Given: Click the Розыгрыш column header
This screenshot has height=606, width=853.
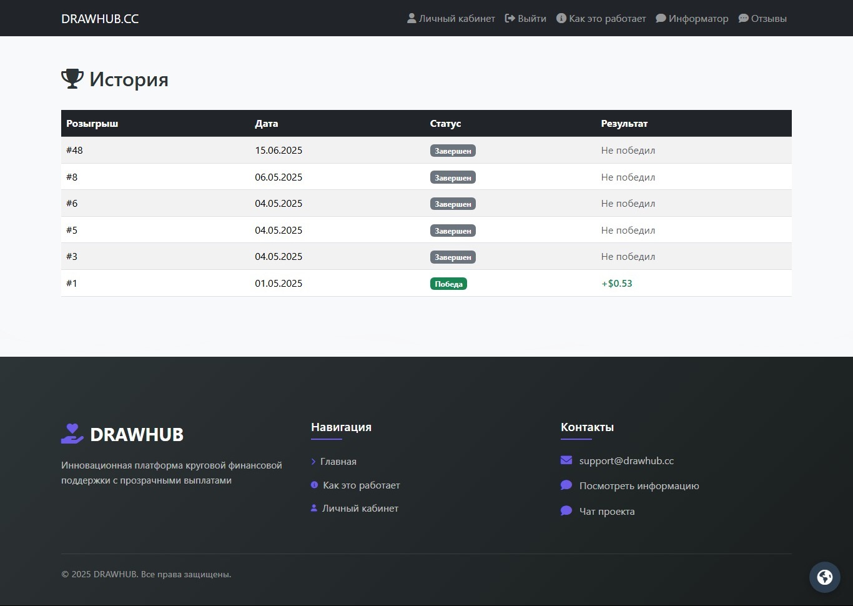Looking at the screenshot, I should click(x=92, y=124).
